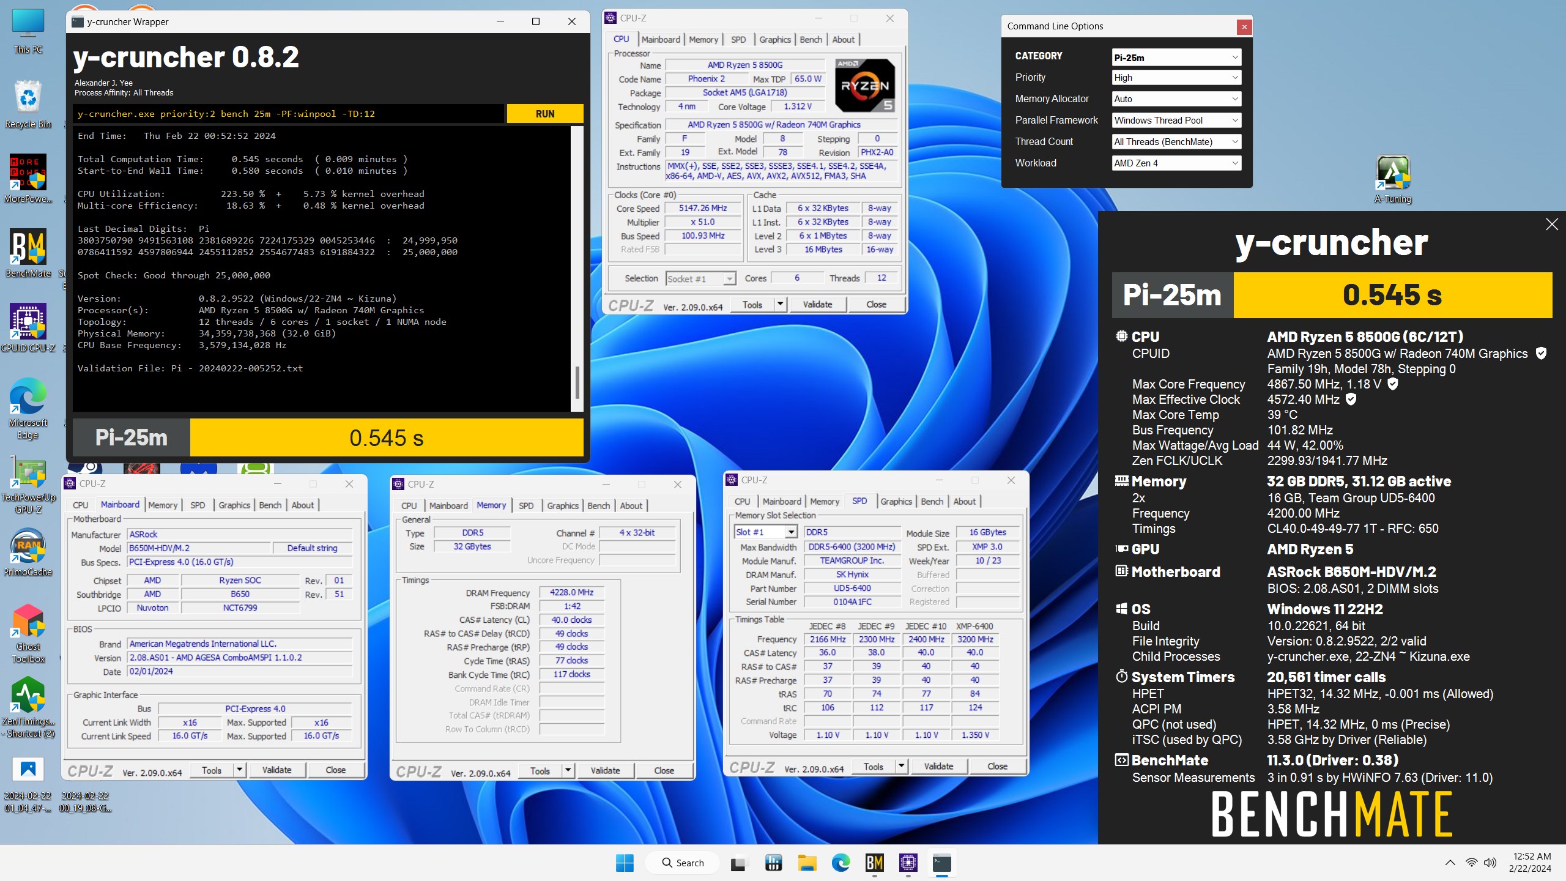Open Tools arrow in top CPU-Z window
The width and height of the screenshot is (1566, 881).
[x=780, y=304]
